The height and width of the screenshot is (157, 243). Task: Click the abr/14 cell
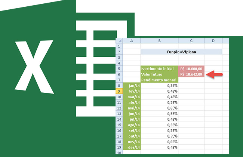pos(132,102)
